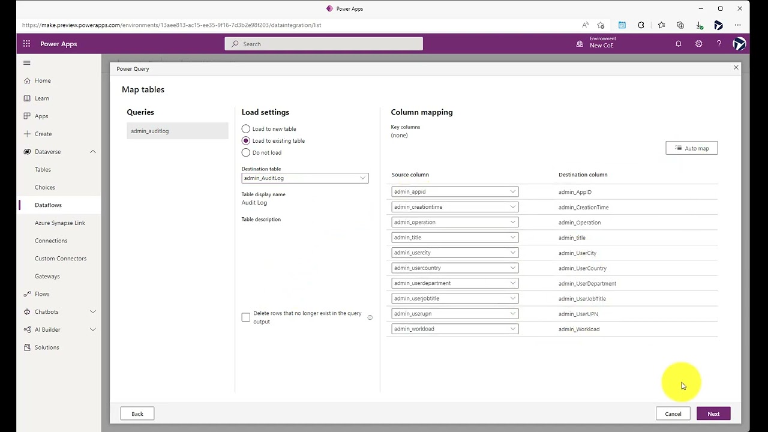Viewport: 768px width, 432px height.
Task: Click the Next button
Action: 713,414
